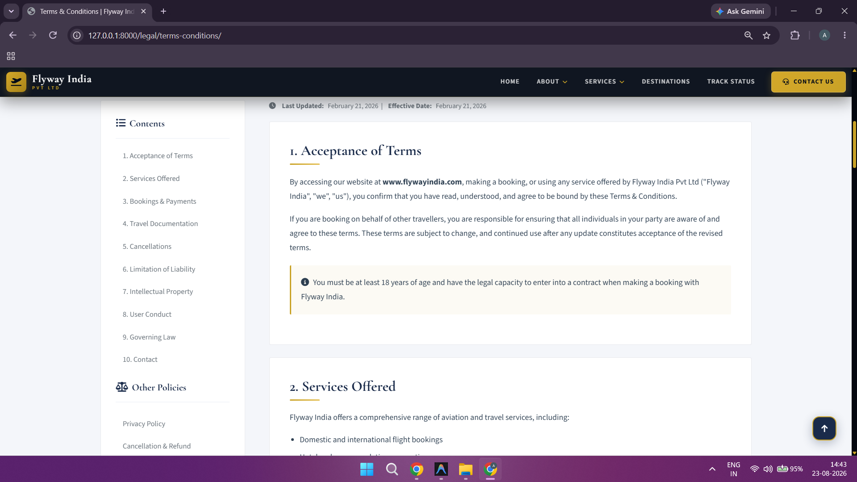
Task: Jump to 9. Governing Law
Action: point(149,337)
